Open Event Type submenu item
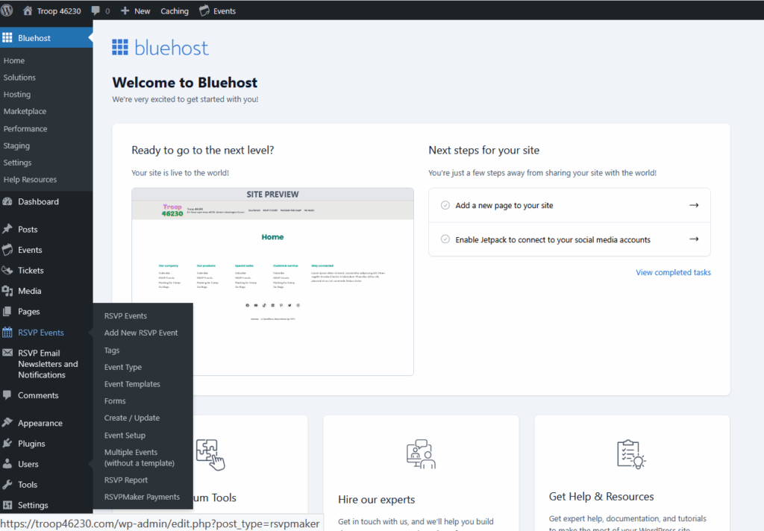 point(123,368)
